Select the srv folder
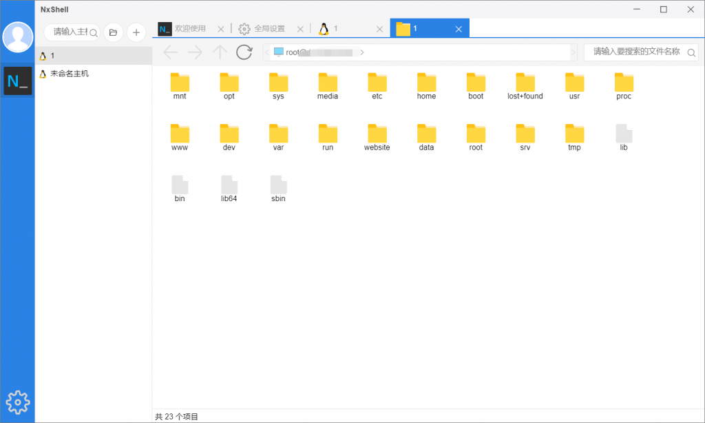Viewport: 705px width, 423px height. pos(525,137)
